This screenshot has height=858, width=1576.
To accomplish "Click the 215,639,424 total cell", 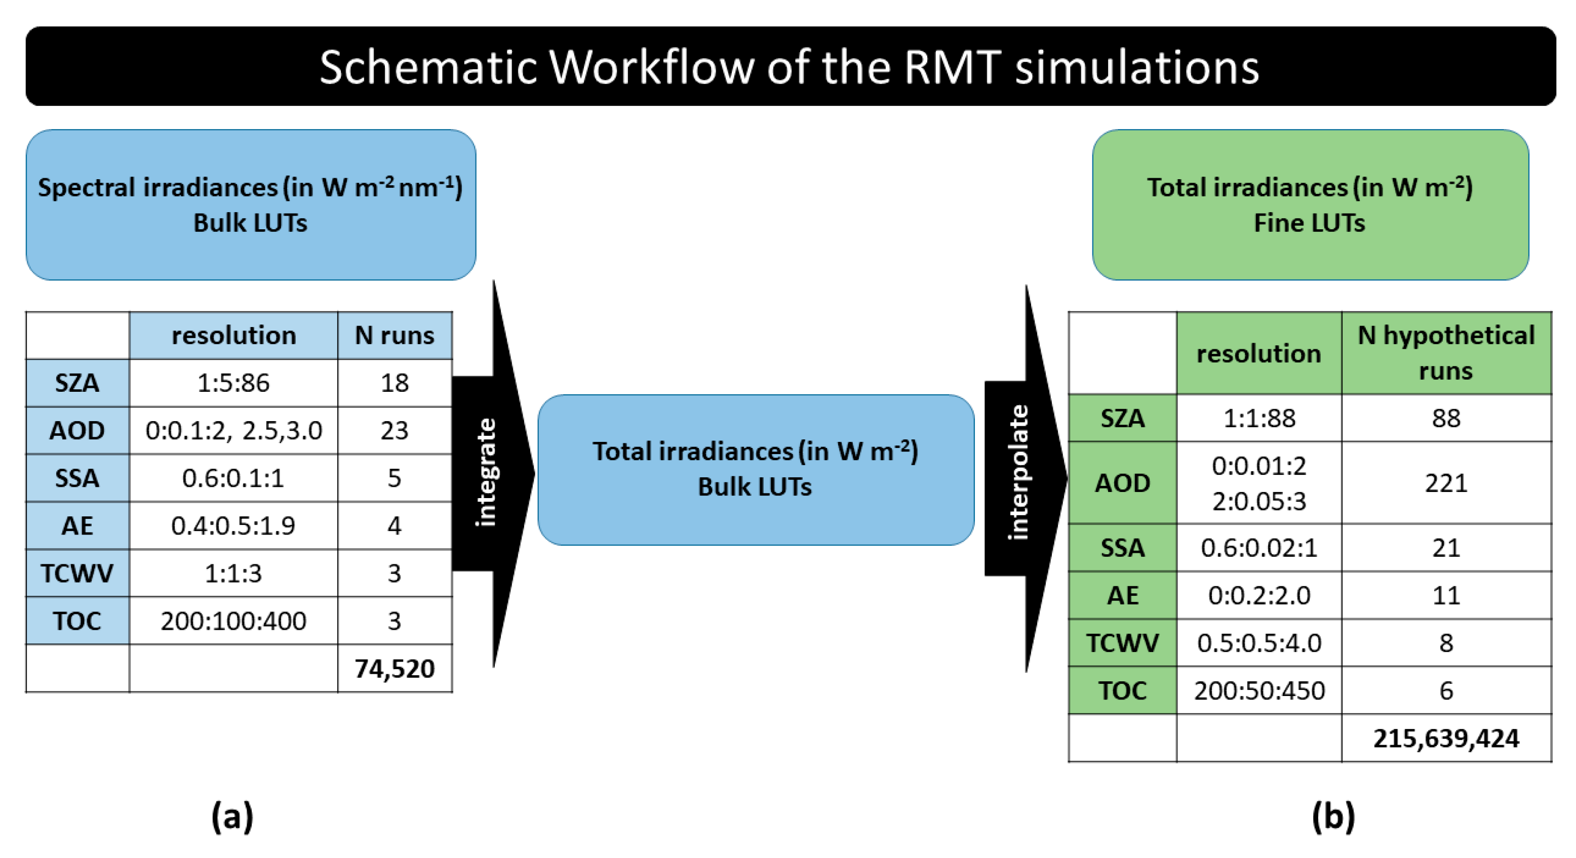I will (1446, 738).
